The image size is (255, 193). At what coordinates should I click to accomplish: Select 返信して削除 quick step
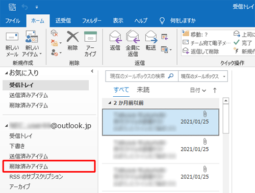pos(200,51)
